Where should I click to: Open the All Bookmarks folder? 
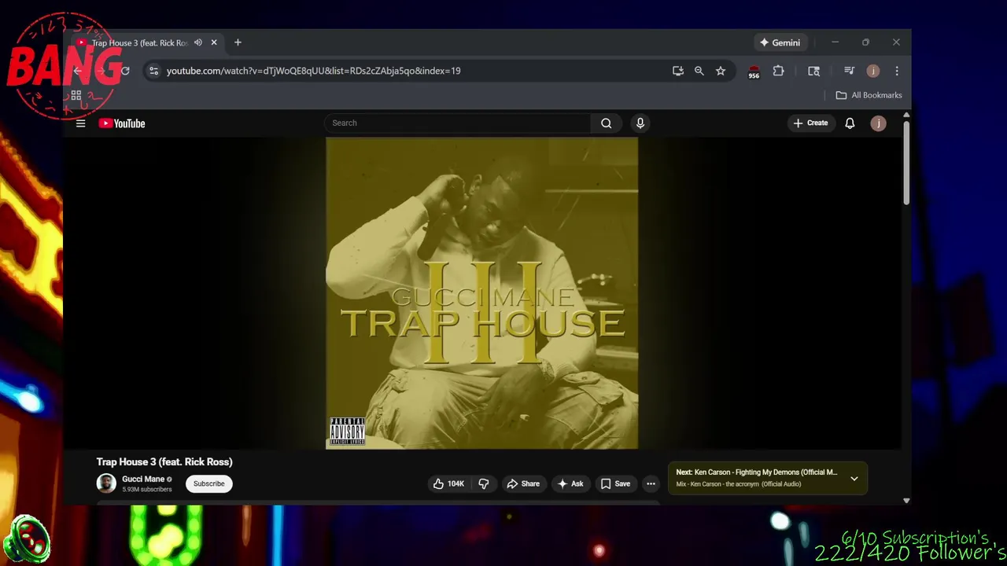coord(869,95)
